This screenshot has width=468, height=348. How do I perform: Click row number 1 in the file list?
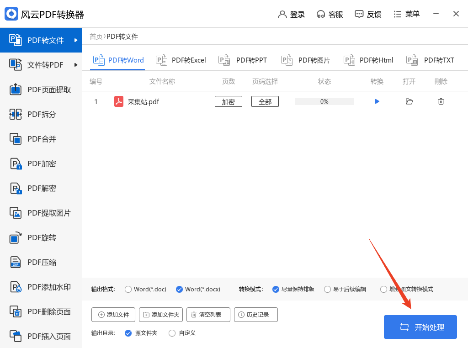[96, 102]
